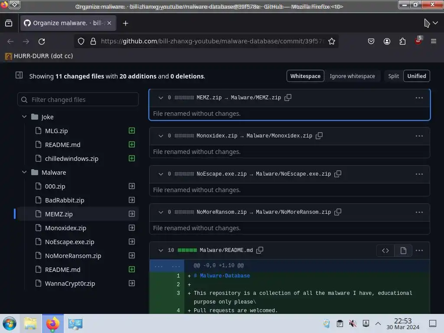Viewport: 444px width, 333px height.
Task: Collapse NoEscape.exe.zip diff section
Action: click(161, 174)
